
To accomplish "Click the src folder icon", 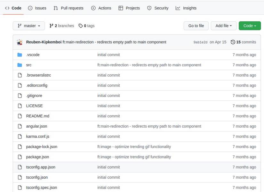I will [x=20, y=65].
